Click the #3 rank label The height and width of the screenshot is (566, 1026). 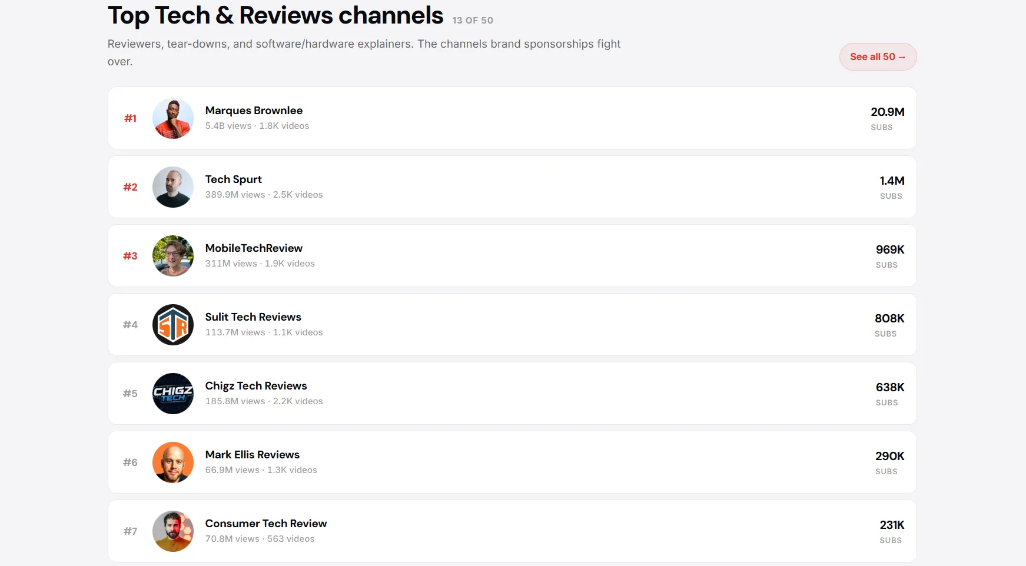[x=130, y=256]
